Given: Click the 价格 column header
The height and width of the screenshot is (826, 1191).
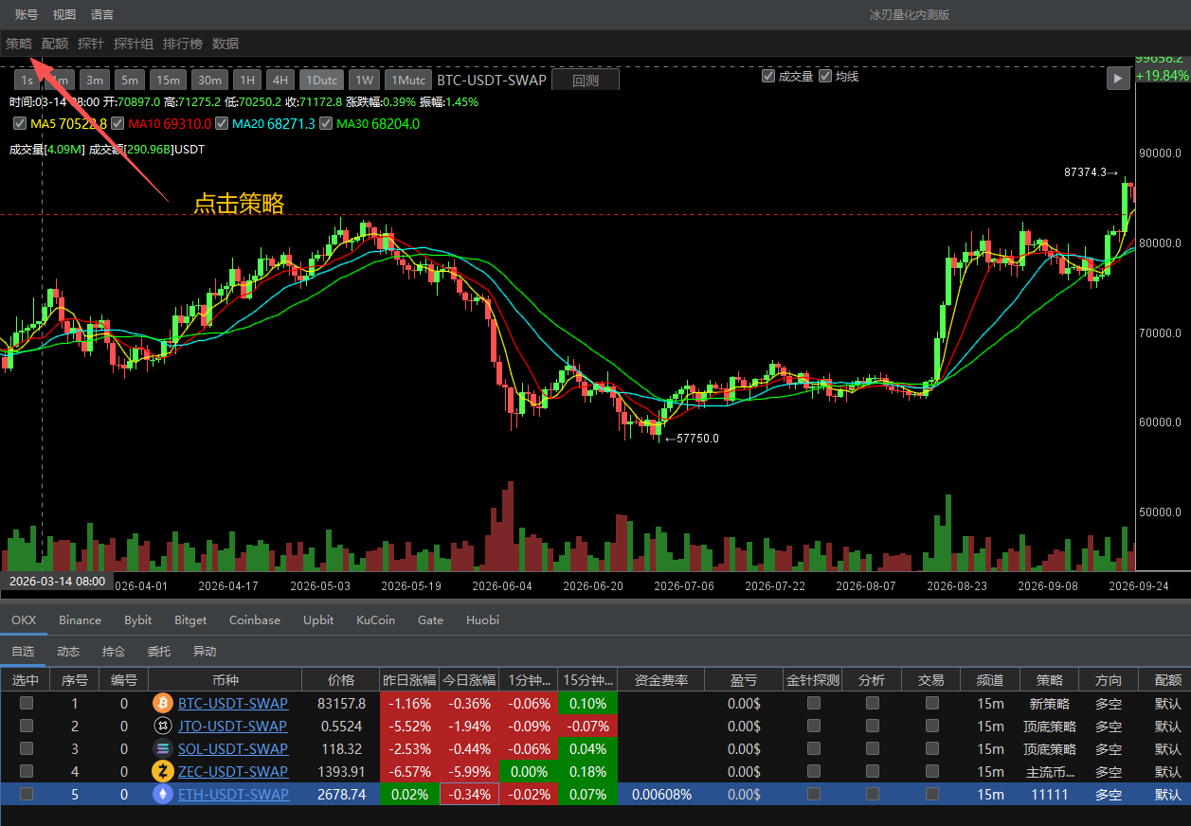Looking at the screenshot, I should click(x=341, y=680).
